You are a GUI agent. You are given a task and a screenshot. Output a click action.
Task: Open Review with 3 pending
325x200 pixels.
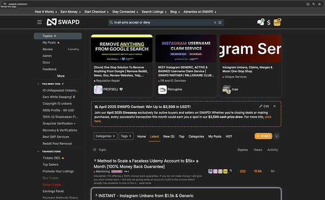57,49
